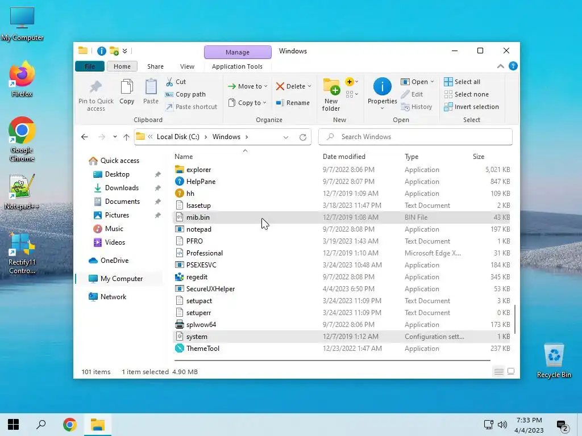The height and width of the screenshot is (436, 582).
Task: Click Copy path in the Clipboard group
Action: point(185,94)
